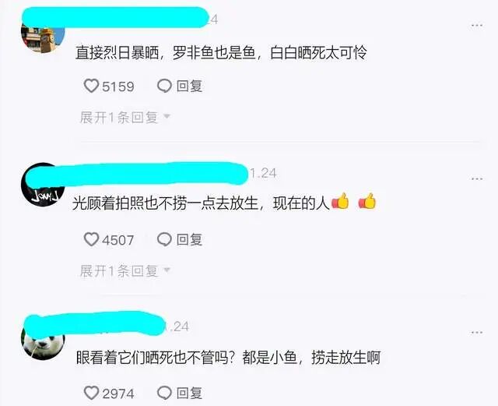Open black avatar of second commenter
The height and width of the screenshot is (406, 498).
click(43, 185)
